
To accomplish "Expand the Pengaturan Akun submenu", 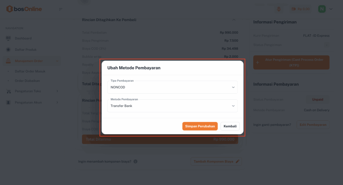I will [x=57, y=103].
